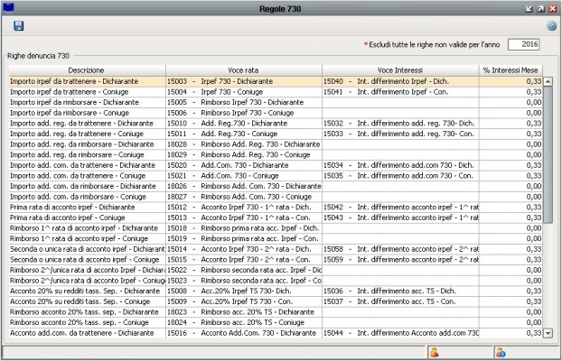Click the % Interessi Mese column header
This screenshot has width=562, height=361.
coord(510,69)
